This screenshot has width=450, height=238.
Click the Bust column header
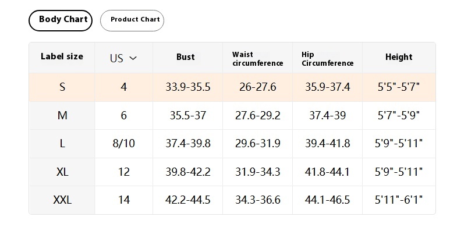[x=185, y=57]
